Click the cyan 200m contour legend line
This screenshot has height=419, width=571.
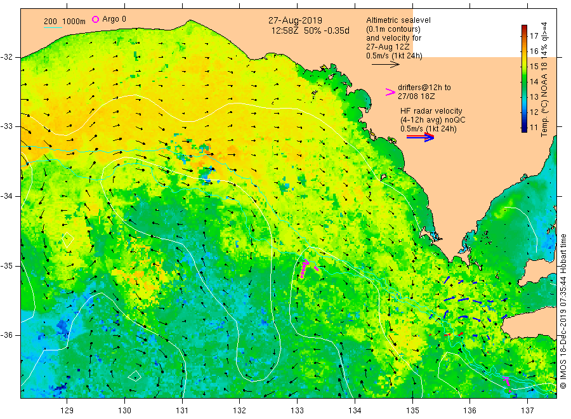coord(53,27)
